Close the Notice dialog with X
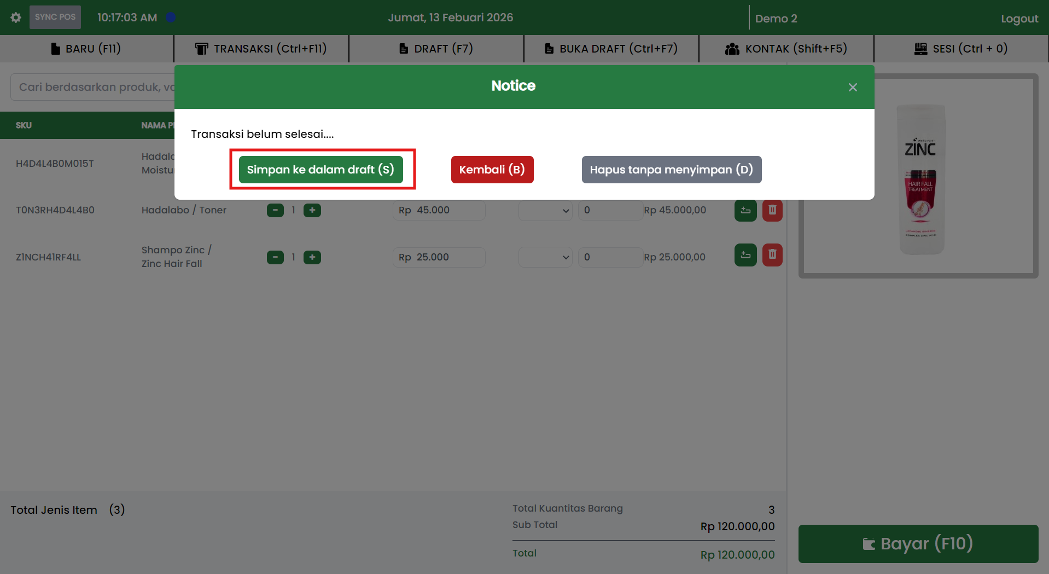The image size is (1049, 574). (852, 88)
